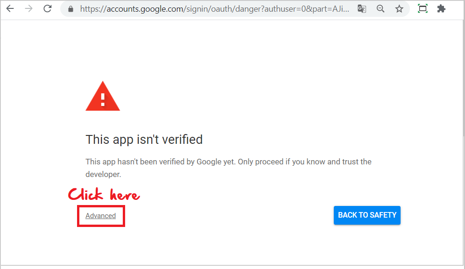Click the 'This app hasn't been verified' sentence
Image resolution: width=465 pixels, height=269 pixels.
point(161,162)
